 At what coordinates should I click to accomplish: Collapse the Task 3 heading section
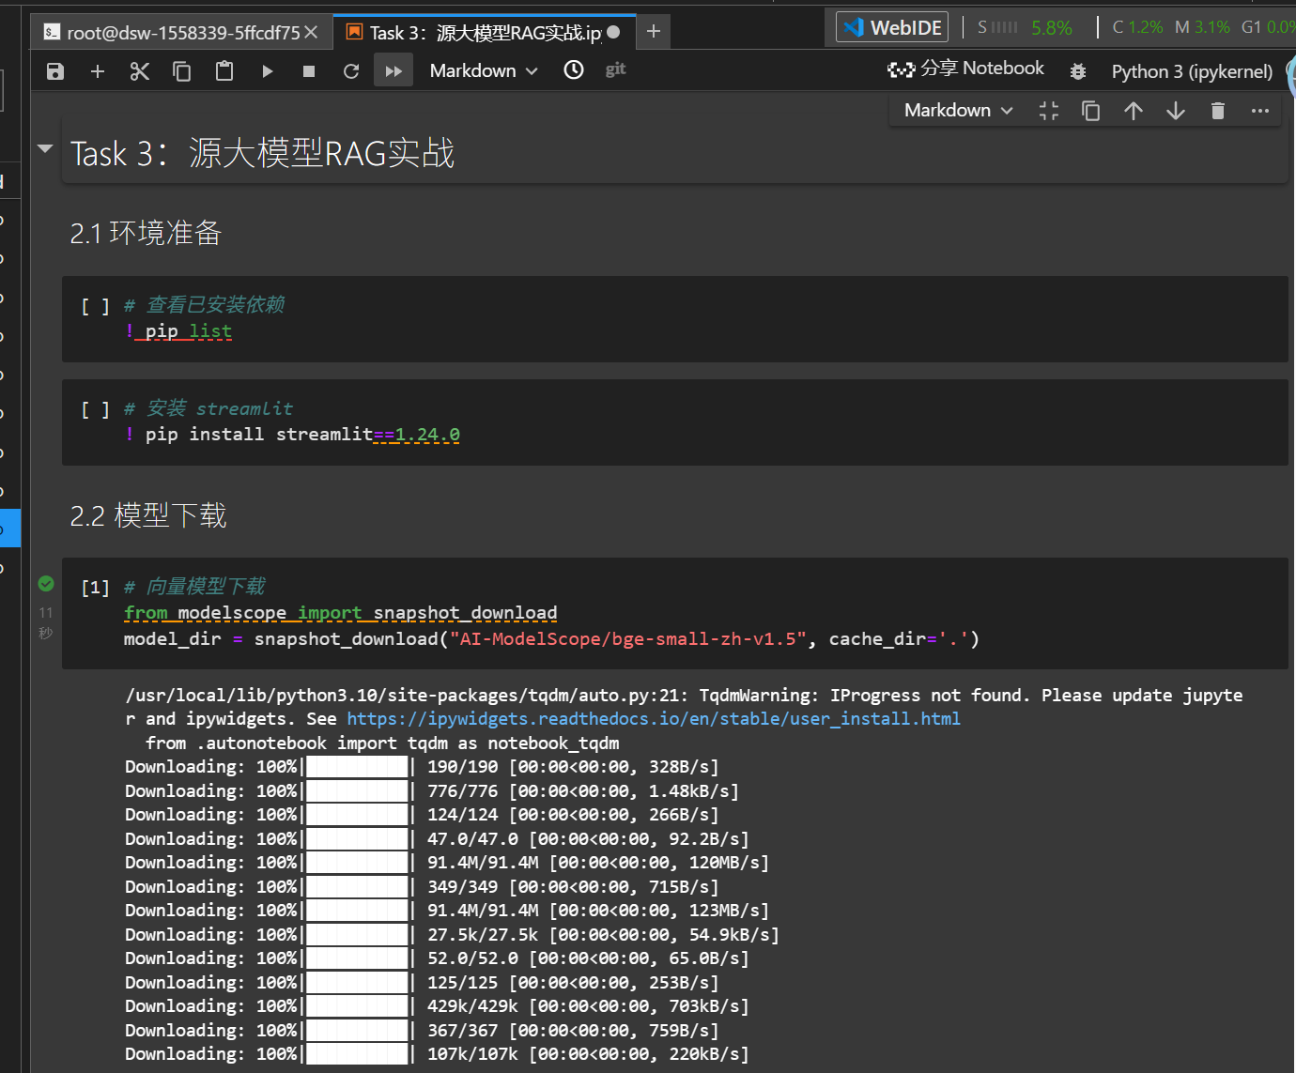pyautogui.click(x=45, y=148)
